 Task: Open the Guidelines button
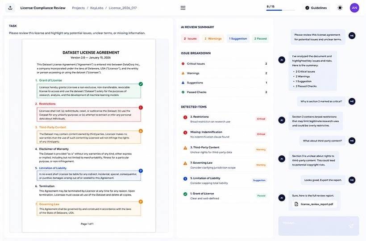point(316,8)
